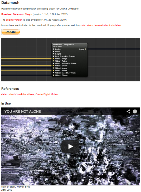Click the Video 1 Active port
The height and width of the screenshot is (192, 141).
54,61
